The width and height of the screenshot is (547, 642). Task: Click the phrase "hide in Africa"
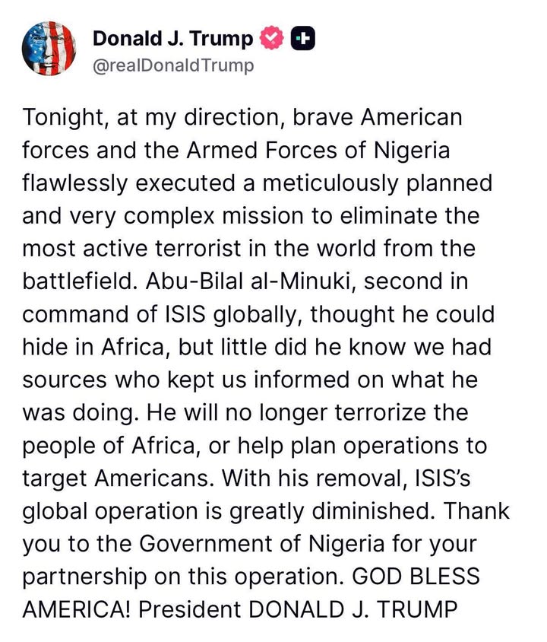pyautogui.click(x=96, y=347)
